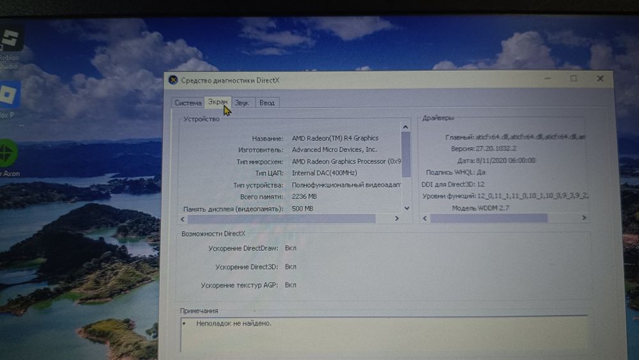This screenshot has height=360, width=639.
Task: Select the Экран tab
Action: [218, 102]
